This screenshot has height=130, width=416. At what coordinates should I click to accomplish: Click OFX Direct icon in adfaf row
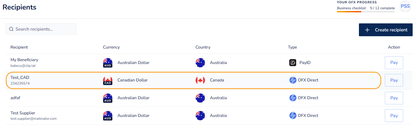coord(293,98)
